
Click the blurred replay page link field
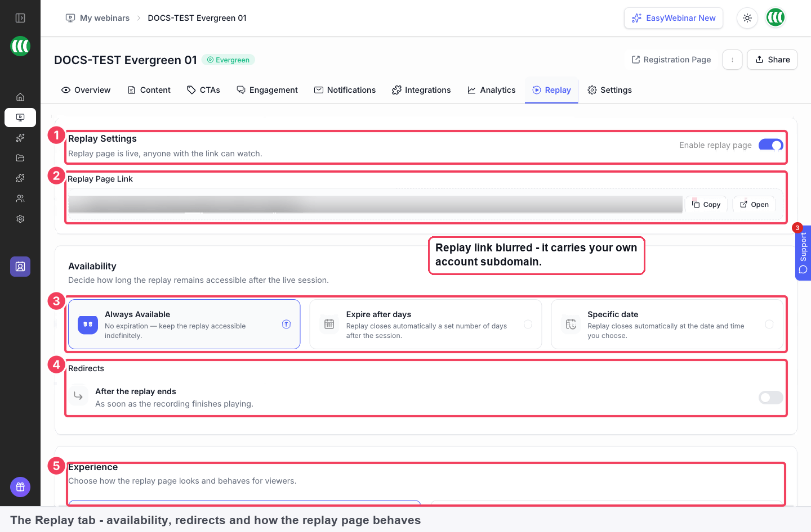point(376,204)
